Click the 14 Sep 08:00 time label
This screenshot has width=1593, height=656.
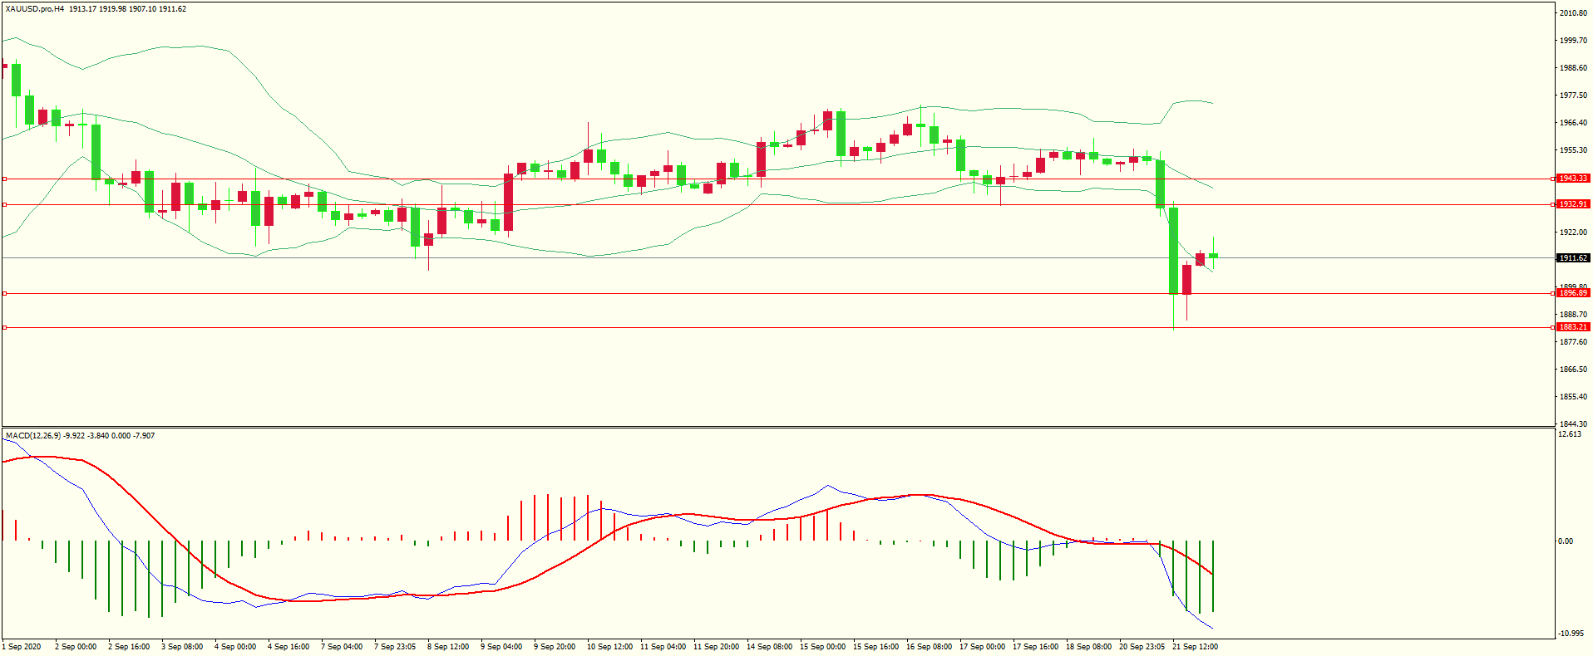(769, 647)
